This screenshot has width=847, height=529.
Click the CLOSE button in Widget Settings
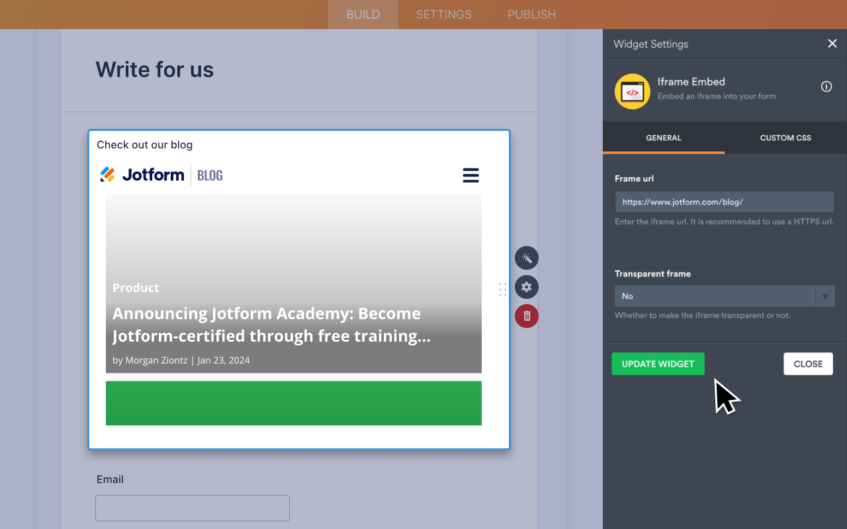808,364
